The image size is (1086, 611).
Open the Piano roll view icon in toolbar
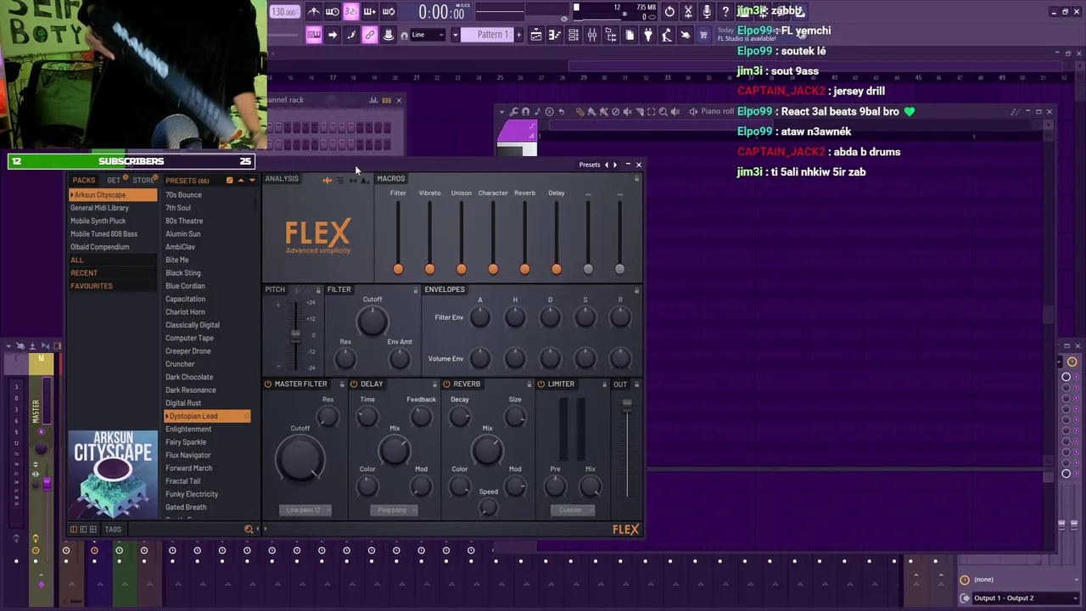(x=555, y=35)
